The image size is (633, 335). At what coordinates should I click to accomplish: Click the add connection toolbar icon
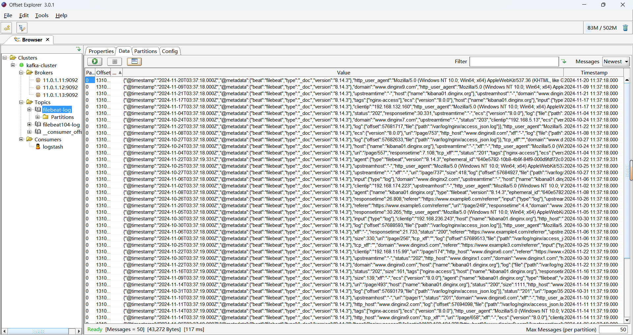[x=7, y=28]
